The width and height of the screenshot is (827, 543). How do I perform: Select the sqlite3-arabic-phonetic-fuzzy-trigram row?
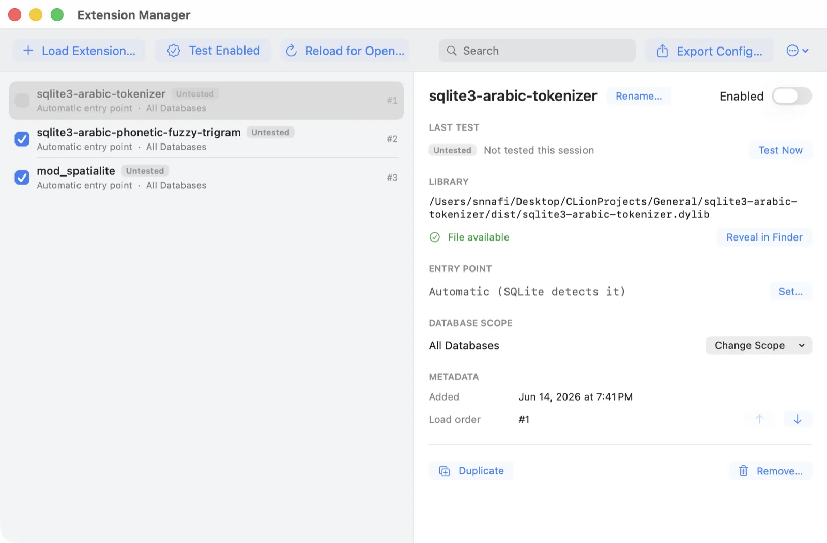pos(206,139)
